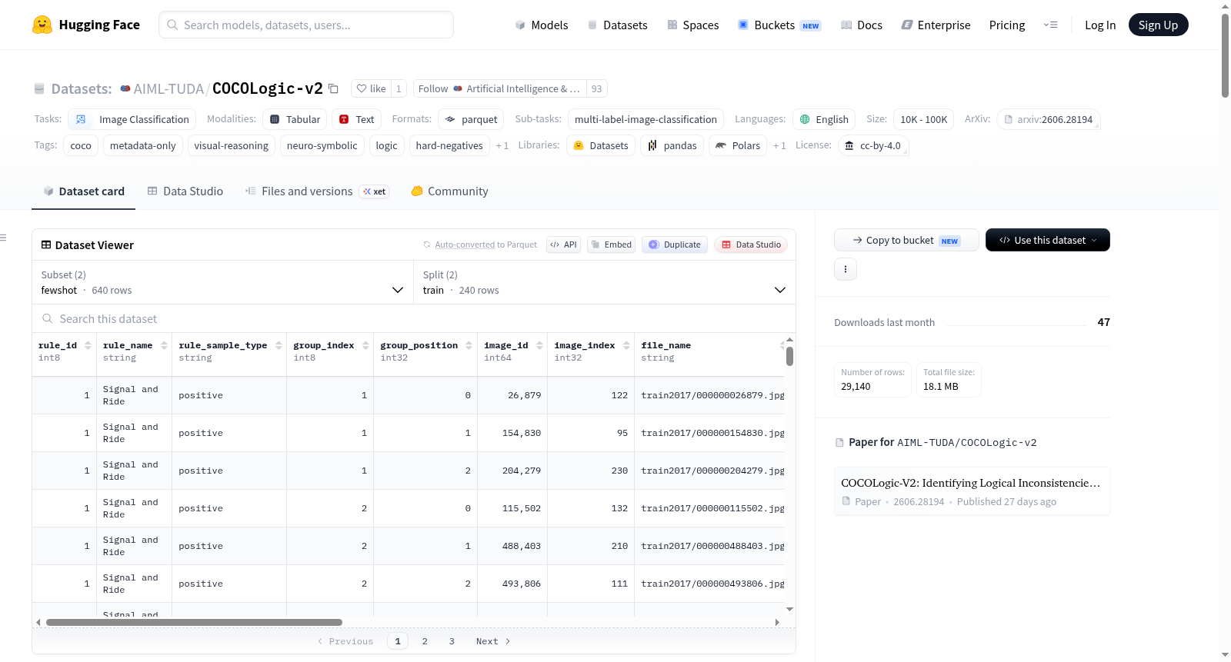This screenshot has width=1231, height=662.
Task: Open the Datasets navigation item
Action: [x=617, y=25]
